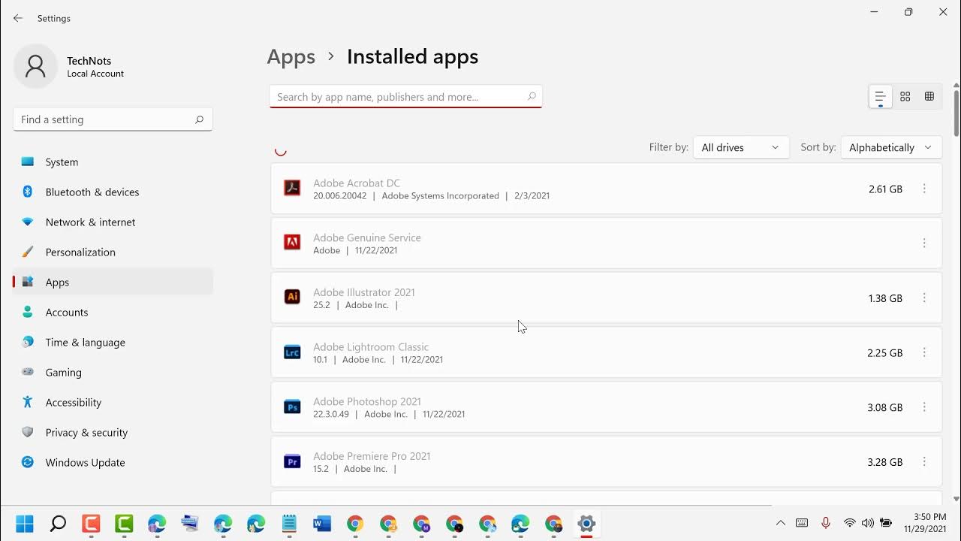Click the Apps breadcrumb link
The width and height of the screenshot is (961, 541).
click(x=291, y=57)
